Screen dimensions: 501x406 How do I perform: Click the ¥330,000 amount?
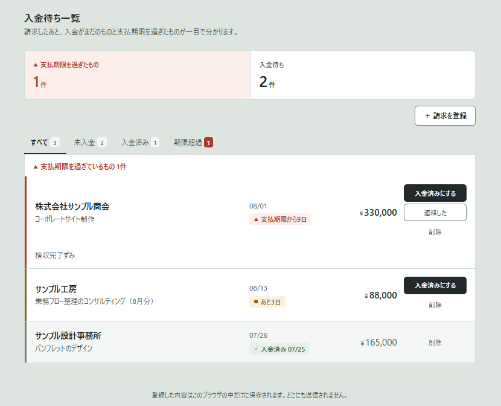click(378, 213)
